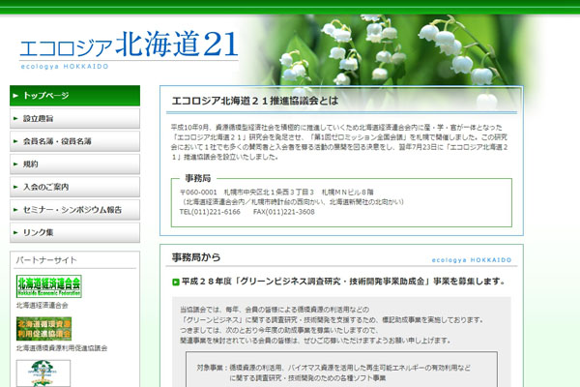Click the 〒060-0001 address line
Viewport: 580px width, 387px height.
[x=276, y=193]
